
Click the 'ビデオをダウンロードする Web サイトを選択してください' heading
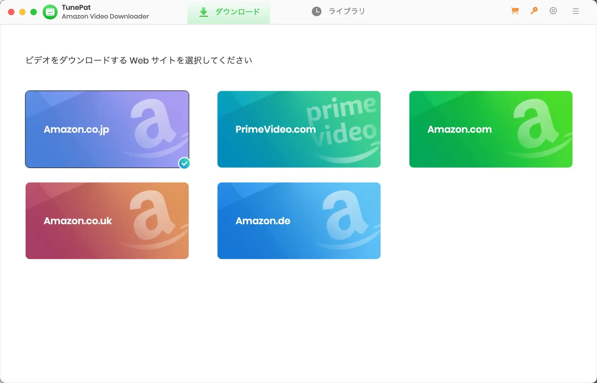tap(139, 60)
